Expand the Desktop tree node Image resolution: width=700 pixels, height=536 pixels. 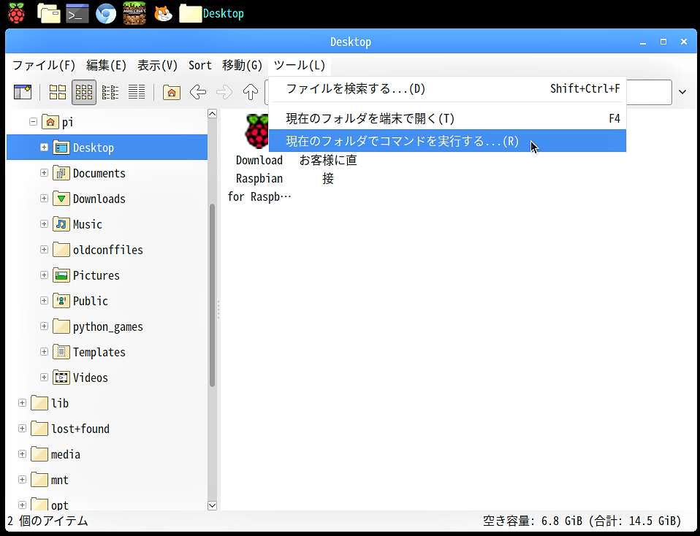point(44,147)
